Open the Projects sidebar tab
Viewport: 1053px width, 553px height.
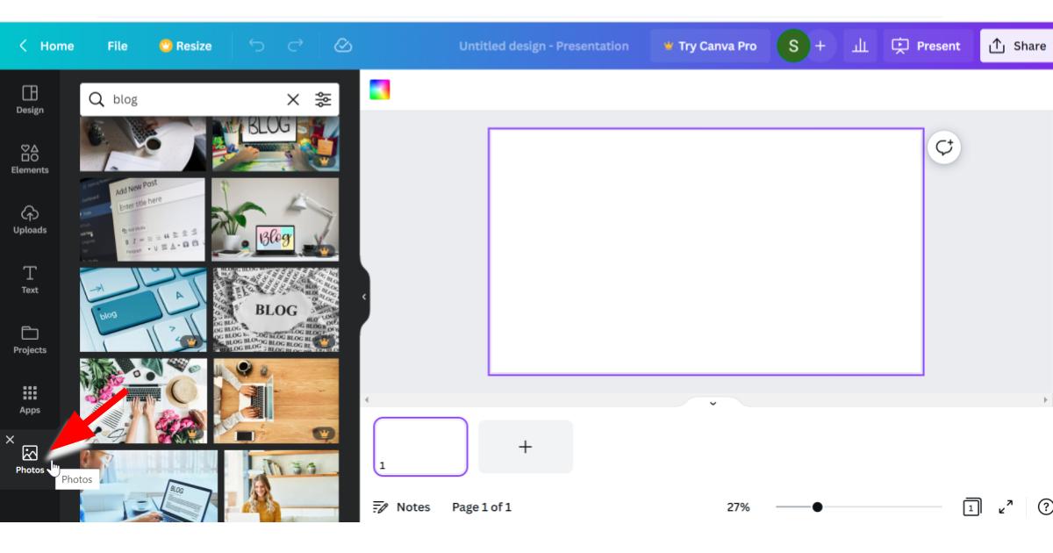click(30, 339)
